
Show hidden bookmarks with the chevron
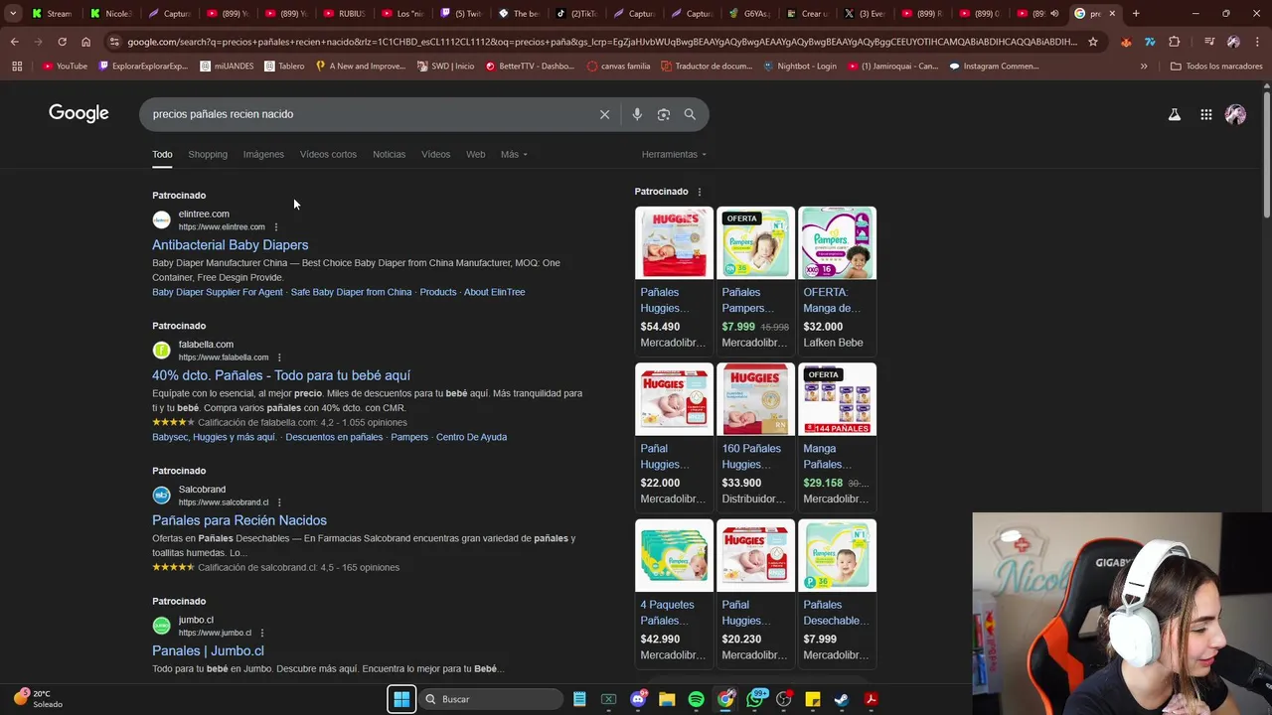[x=1144, y=67]
